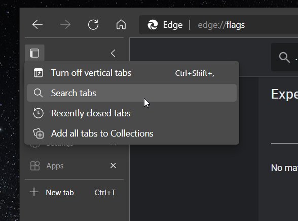Click the history clock icon in menu

pos(38,113)
